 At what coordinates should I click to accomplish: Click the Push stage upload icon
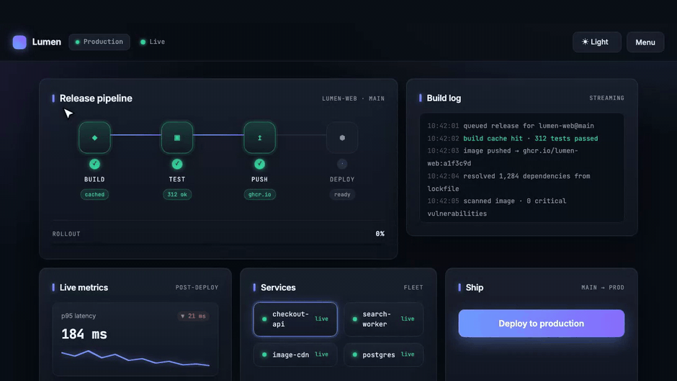click(259, 138)
